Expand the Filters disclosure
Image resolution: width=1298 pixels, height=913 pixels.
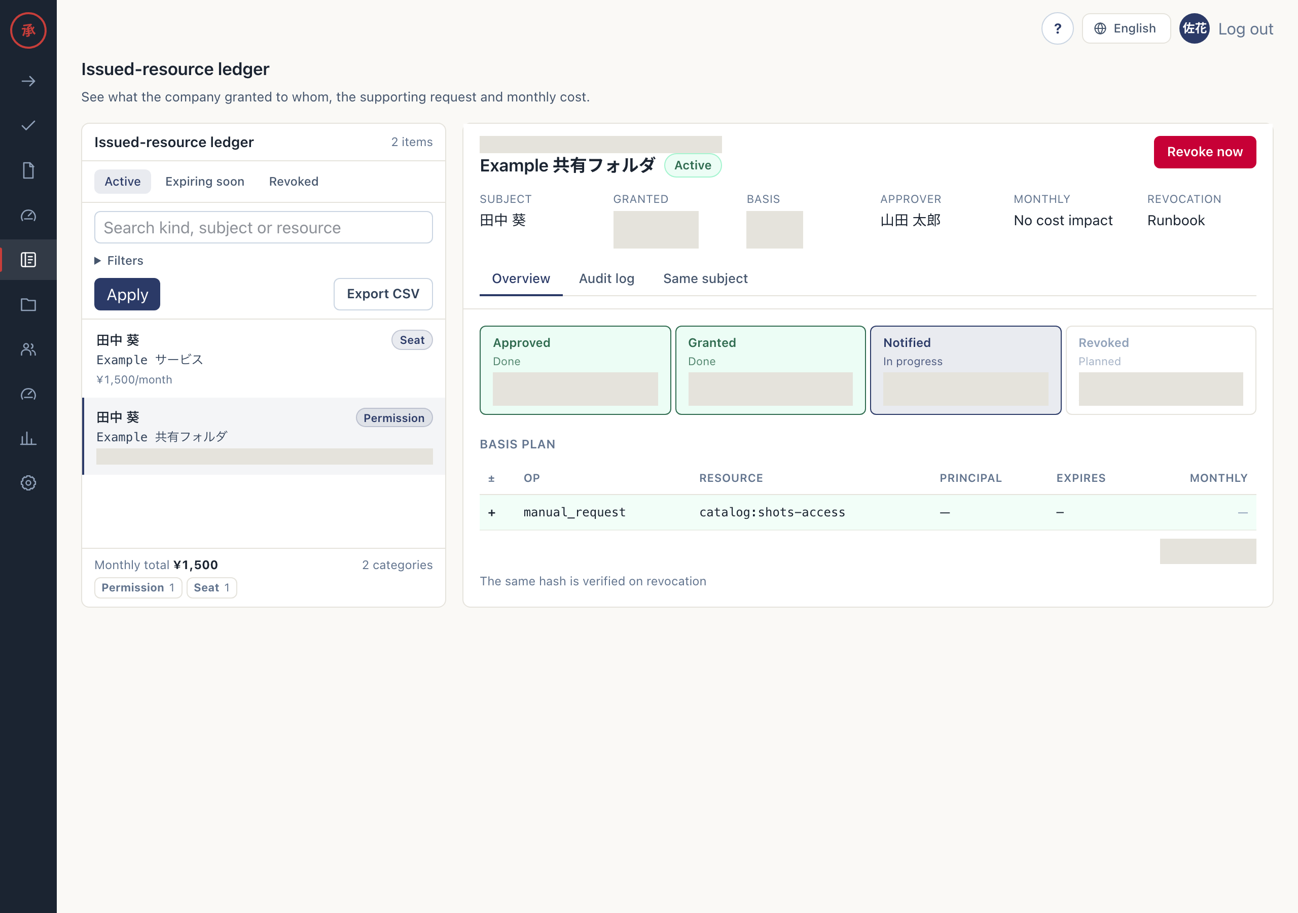tap(119, 260)
